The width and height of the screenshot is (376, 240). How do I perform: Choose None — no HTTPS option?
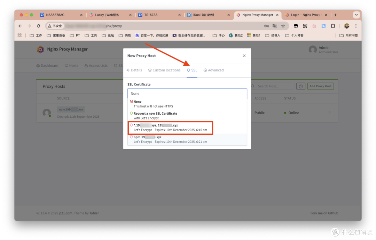pos(187,104)
